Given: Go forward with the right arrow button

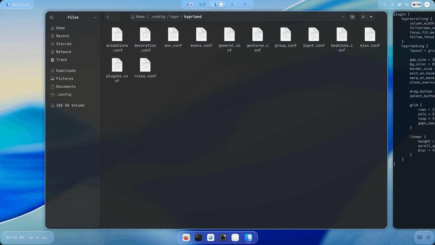Looking at the screenshot, I should [117, 17].
